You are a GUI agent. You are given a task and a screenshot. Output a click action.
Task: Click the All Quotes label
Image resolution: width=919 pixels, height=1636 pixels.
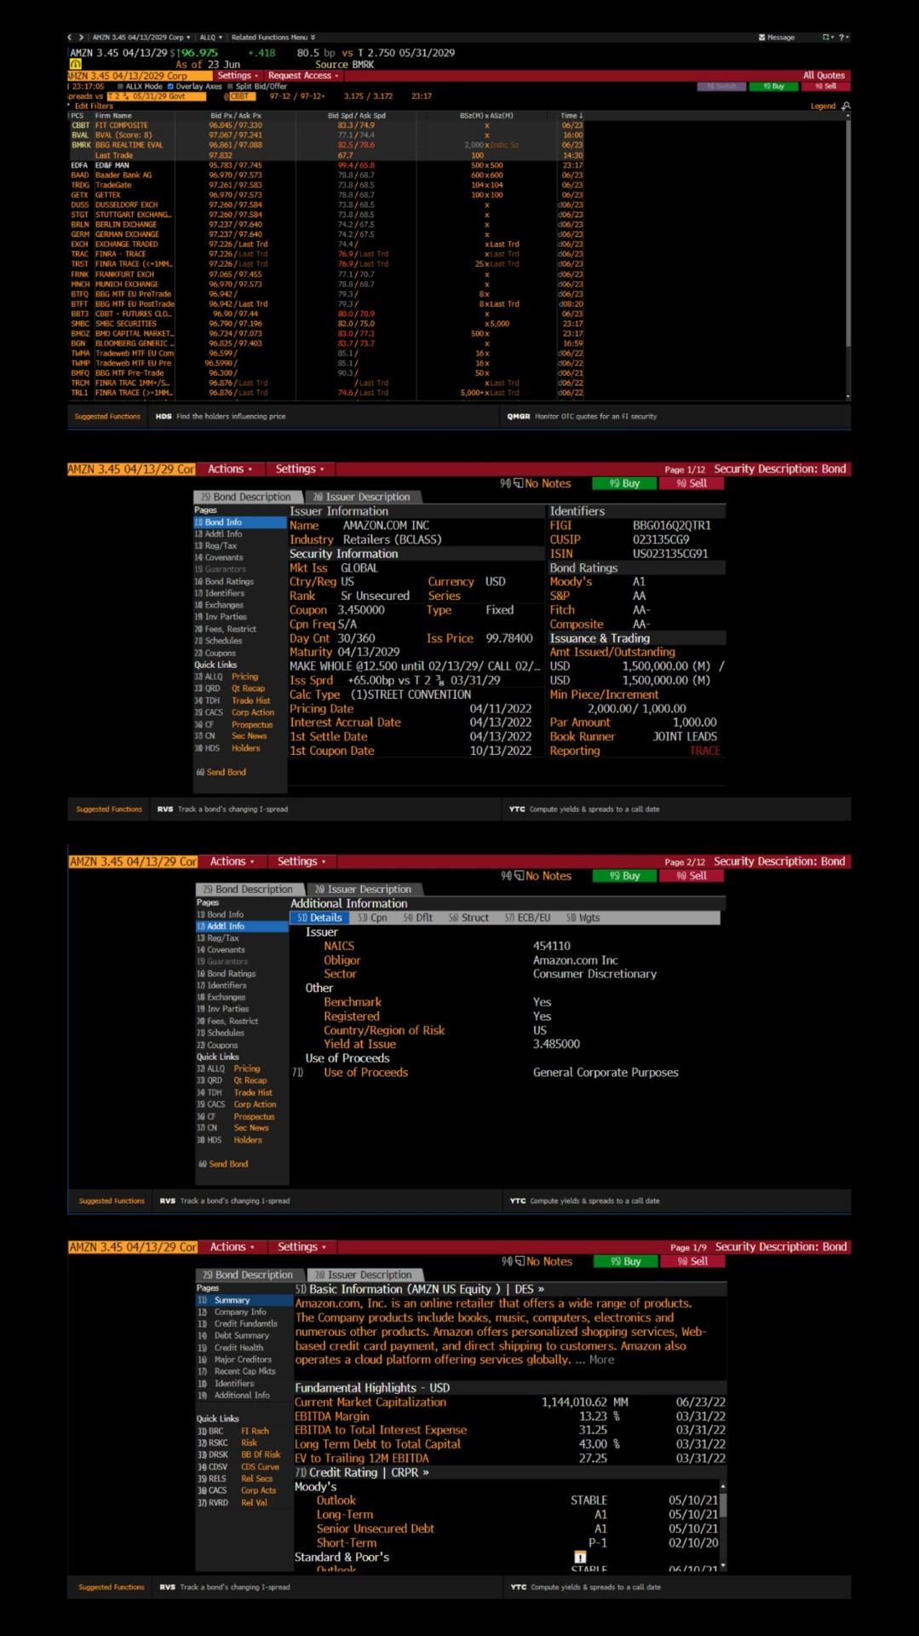824,76
